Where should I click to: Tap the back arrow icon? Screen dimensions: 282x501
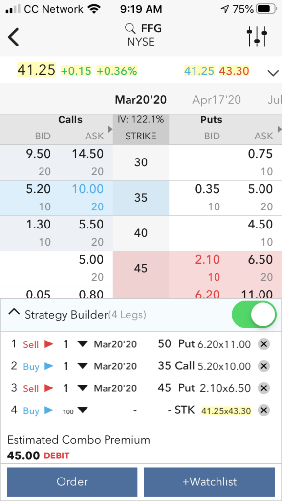click(13, 37)
